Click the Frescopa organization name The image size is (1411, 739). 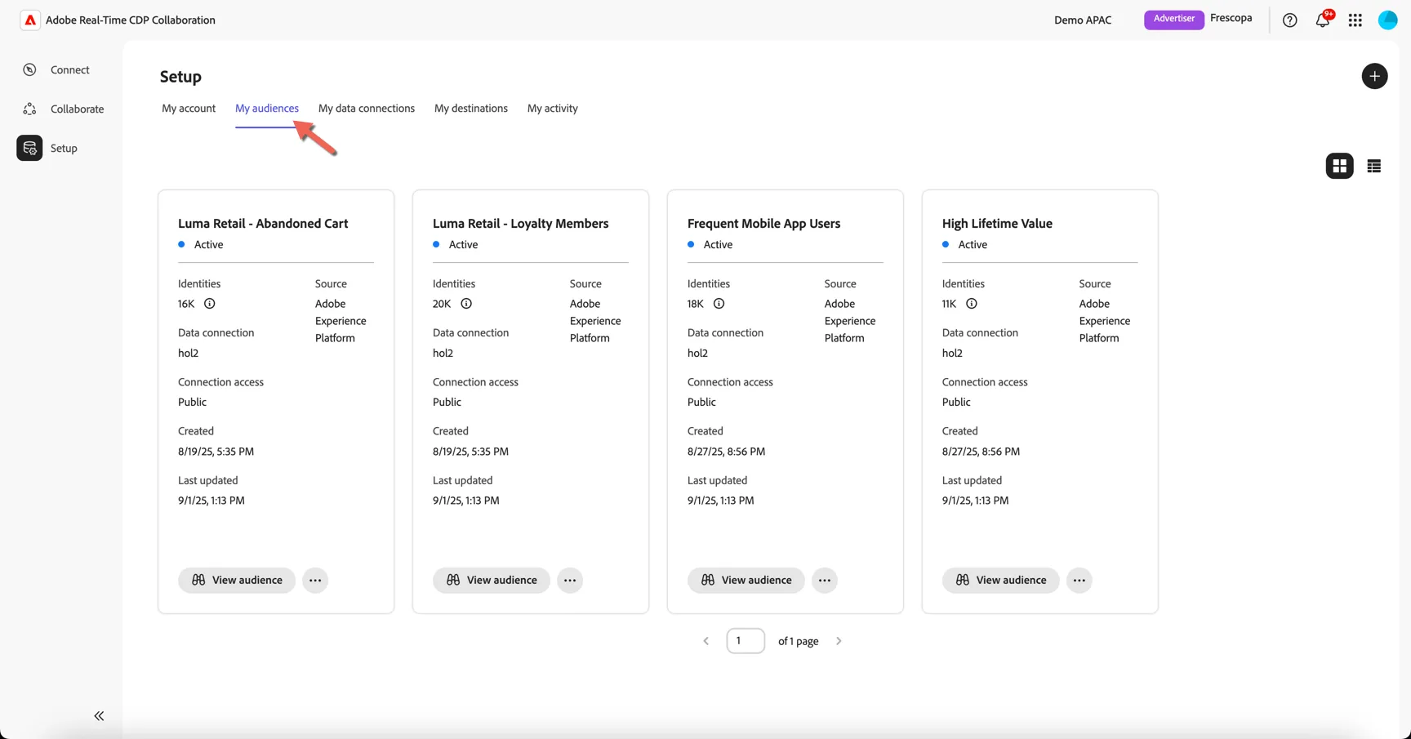[1231, 18]
